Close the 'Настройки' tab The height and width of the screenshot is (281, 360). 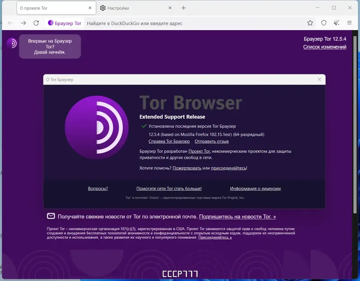tap(170, 8)
